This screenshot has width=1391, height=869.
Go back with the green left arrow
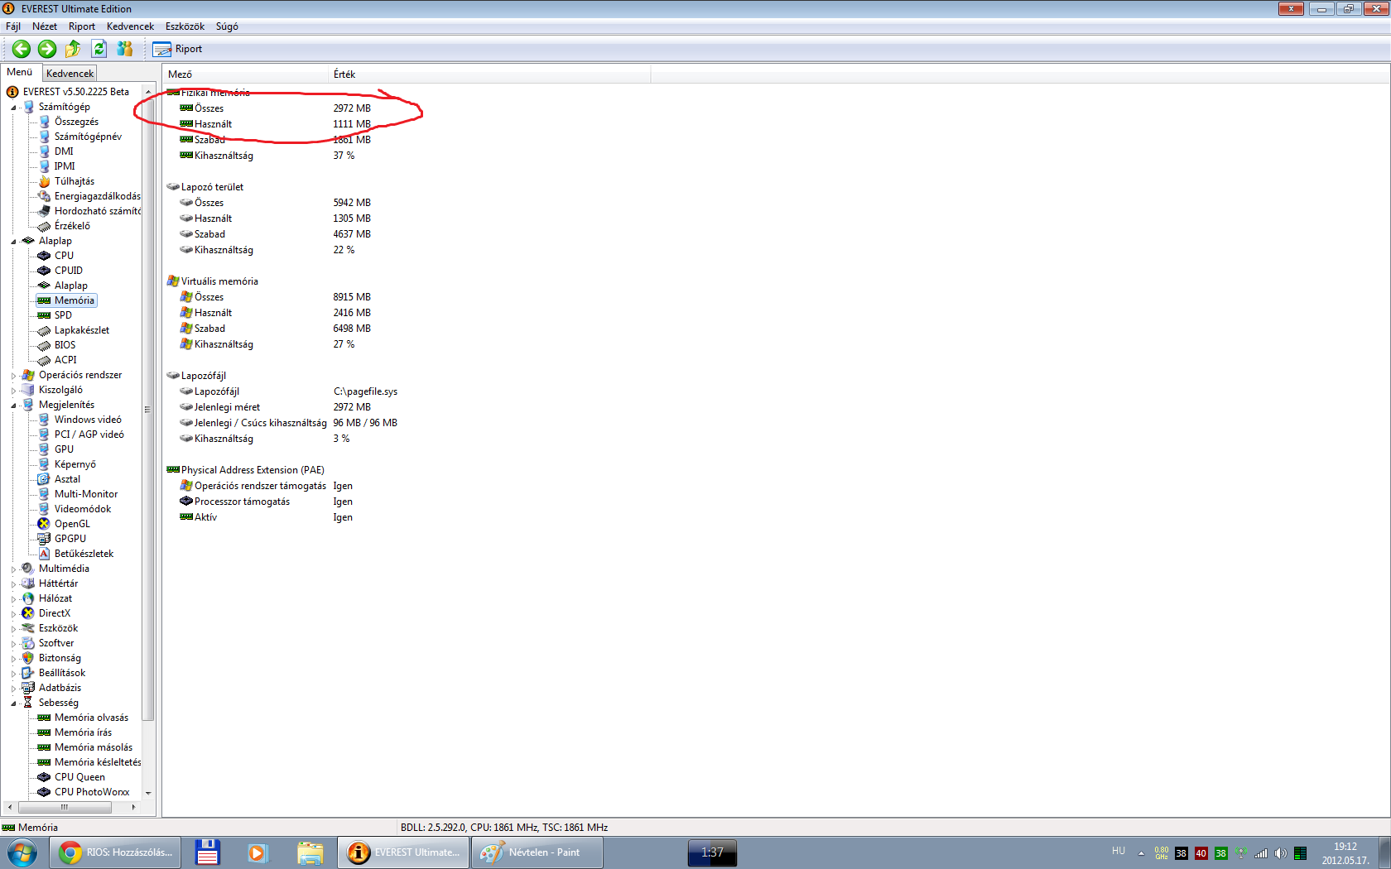point(22,49)
